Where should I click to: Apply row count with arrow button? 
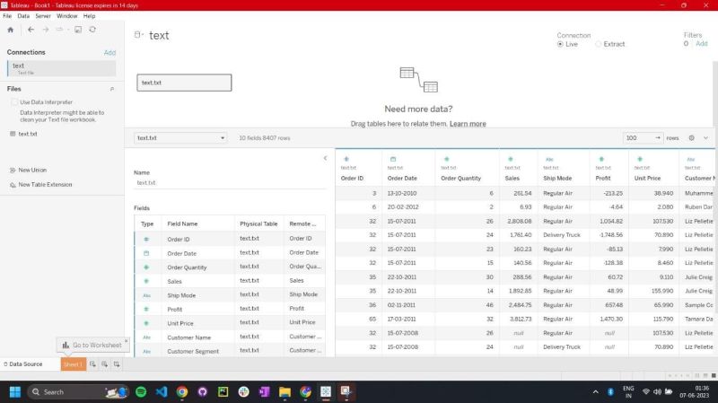coord(658,138)
